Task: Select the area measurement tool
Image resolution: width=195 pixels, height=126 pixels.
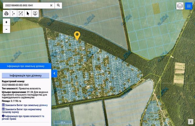Action: [x=21, y=13]
